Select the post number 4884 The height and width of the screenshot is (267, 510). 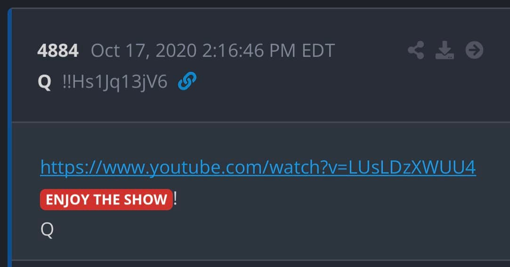pos(58,51)
